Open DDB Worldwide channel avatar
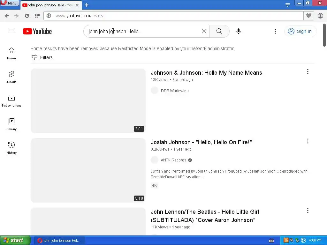Image resolution: width=327 pixels, height=245 pixels. (155, 90)
